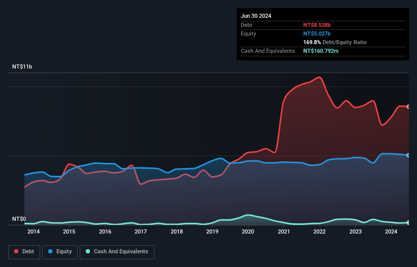Click the NT$8.538b debt value
The width and height of the screenshot is (417, 267).
[317, 25]
